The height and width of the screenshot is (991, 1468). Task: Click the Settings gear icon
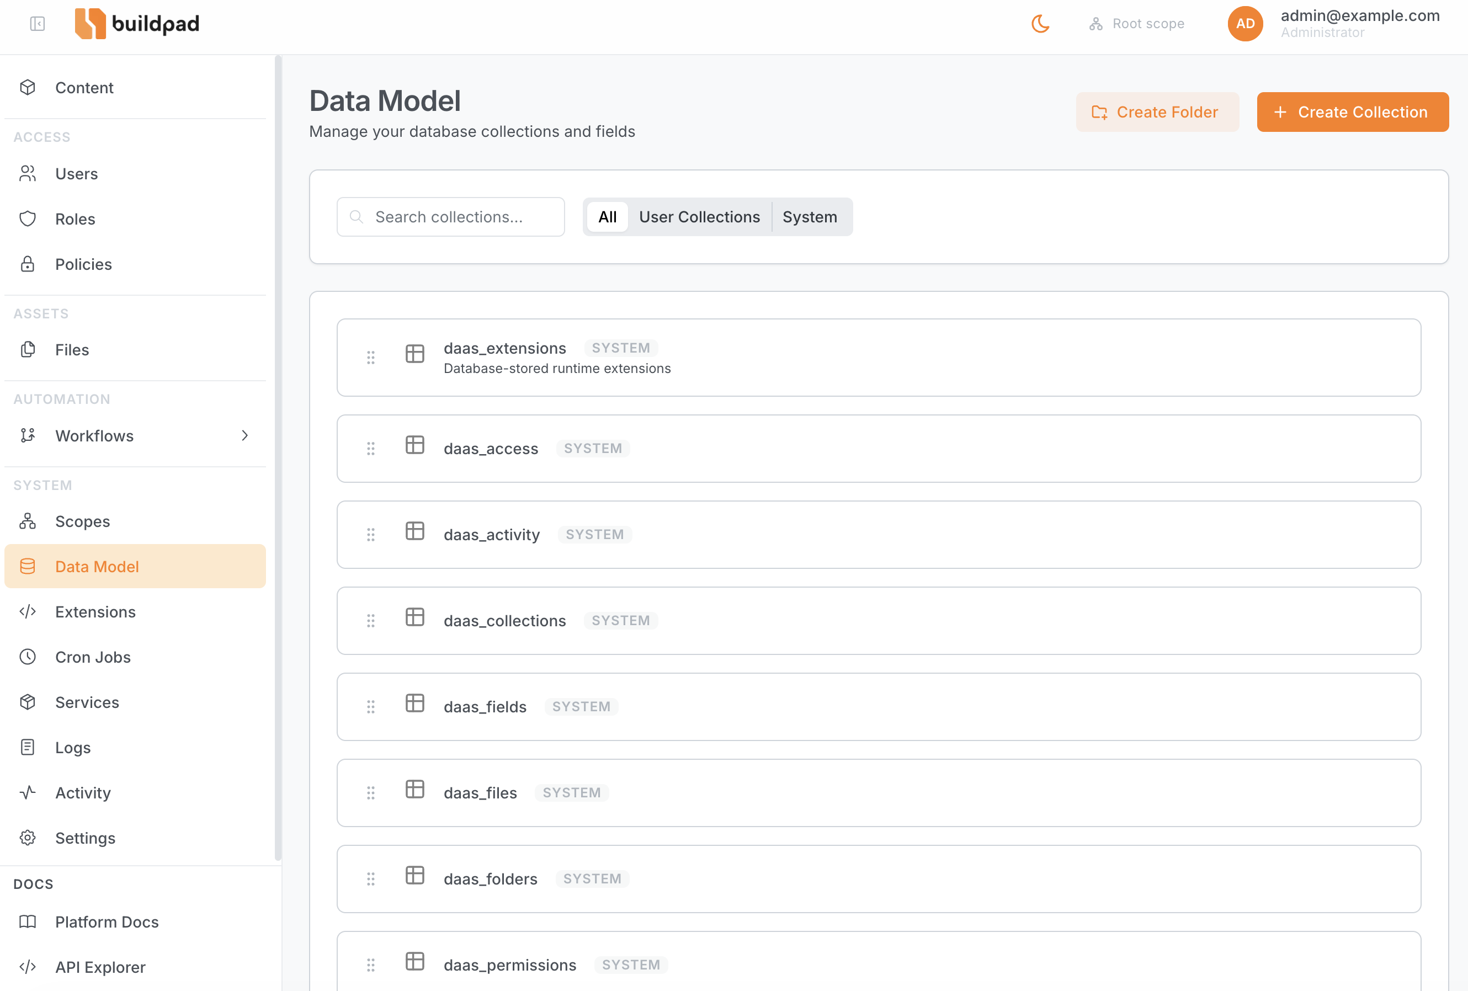(28, 838)
